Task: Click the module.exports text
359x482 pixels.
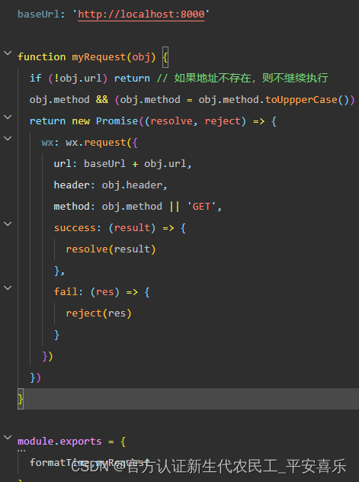Action: [59, 442]
